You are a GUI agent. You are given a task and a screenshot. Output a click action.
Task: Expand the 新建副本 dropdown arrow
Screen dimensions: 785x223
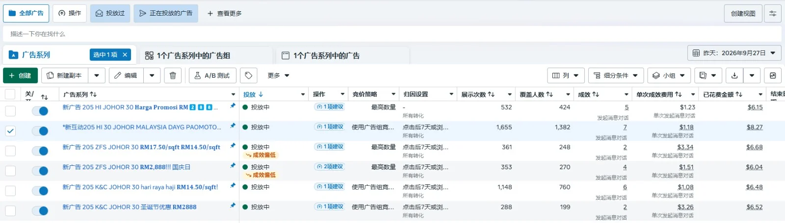coord(97,75)
